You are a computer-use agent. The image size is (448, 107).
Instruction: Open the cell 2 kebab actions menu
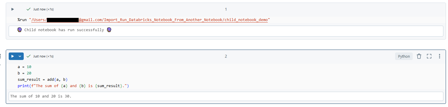440,56
